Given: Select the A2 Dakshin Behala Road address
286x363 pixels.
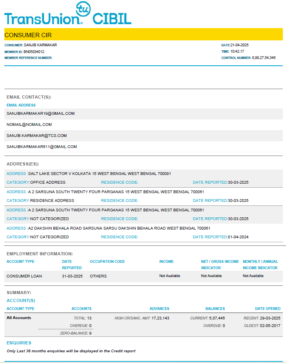Looking at the screenshot, I should [119, 228].
